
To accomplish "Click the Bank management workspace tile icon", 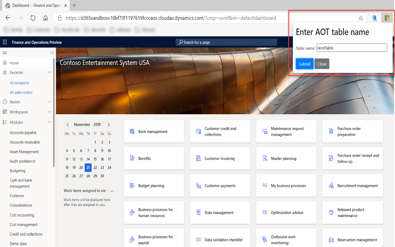I will point(132,131).
